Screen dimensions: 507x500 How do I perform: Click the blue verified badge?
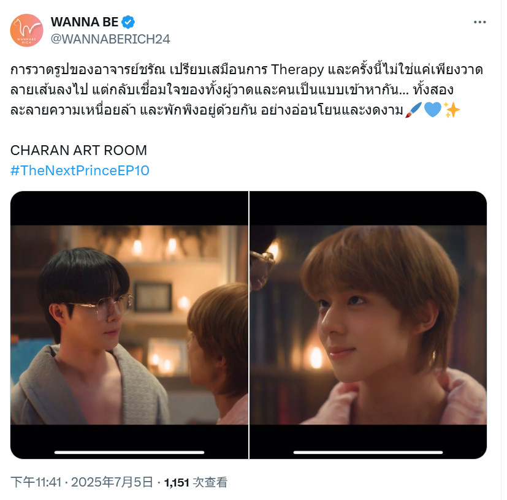[x=128, y=22]
